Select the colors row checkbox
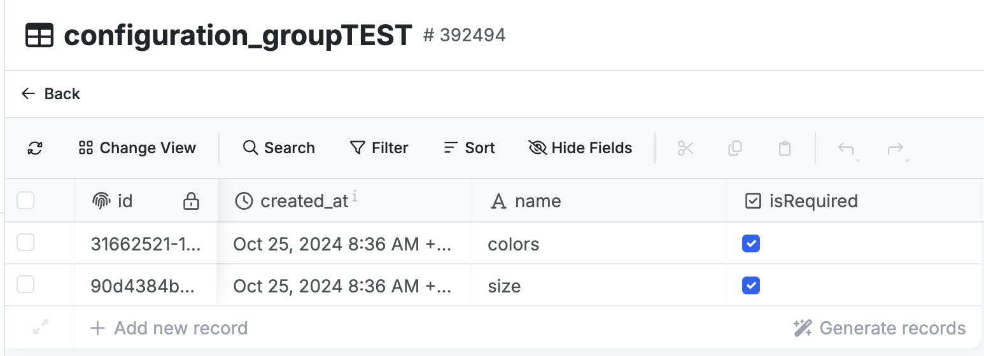984x356 pixels. (x=25, y=243)
